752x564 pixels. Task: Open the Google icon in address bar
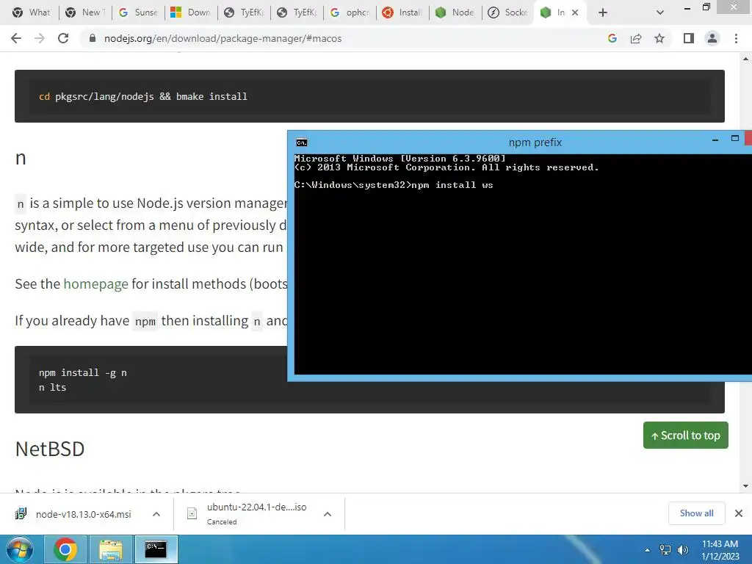click(x=612, y=38)
